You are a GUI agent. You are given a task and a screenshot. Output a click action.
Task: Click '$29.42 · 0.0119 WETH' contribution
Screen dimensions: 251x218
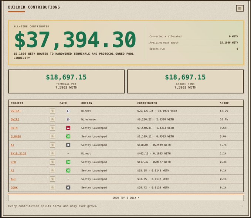click(153, 187)
